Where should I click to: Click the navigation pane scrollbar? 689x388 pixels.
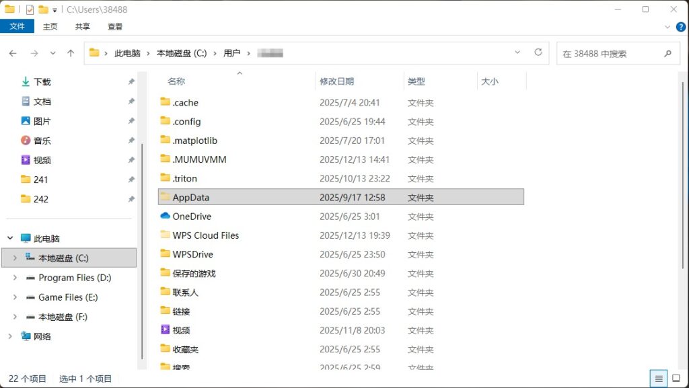[x=141, y=250]
